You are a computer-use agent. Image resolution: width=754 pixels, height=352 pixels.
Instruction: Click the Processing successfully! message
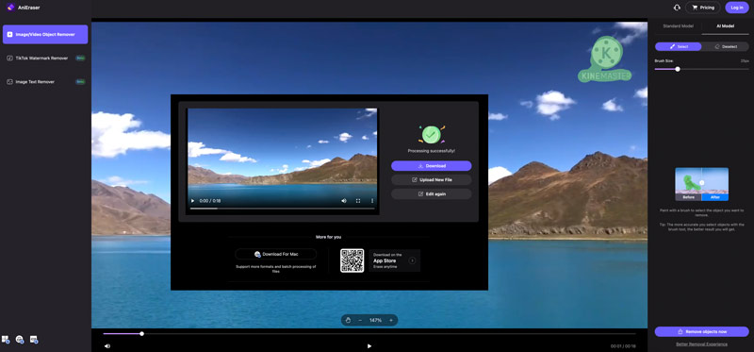pos(432,151)
